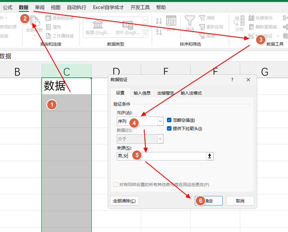This screenshot has width=288, height=232.
Task: Close the 数据验证 dialog
Action: [248, 80]
